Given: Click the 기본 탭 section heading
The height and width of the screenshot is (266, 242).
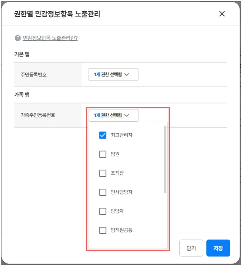Looking at the screenshot, I should point(22,54).
